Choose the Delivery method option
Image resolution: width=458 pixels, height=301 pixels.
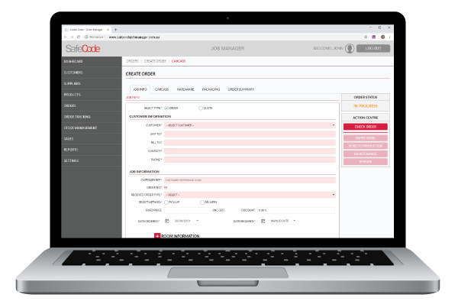click(202, 202)
